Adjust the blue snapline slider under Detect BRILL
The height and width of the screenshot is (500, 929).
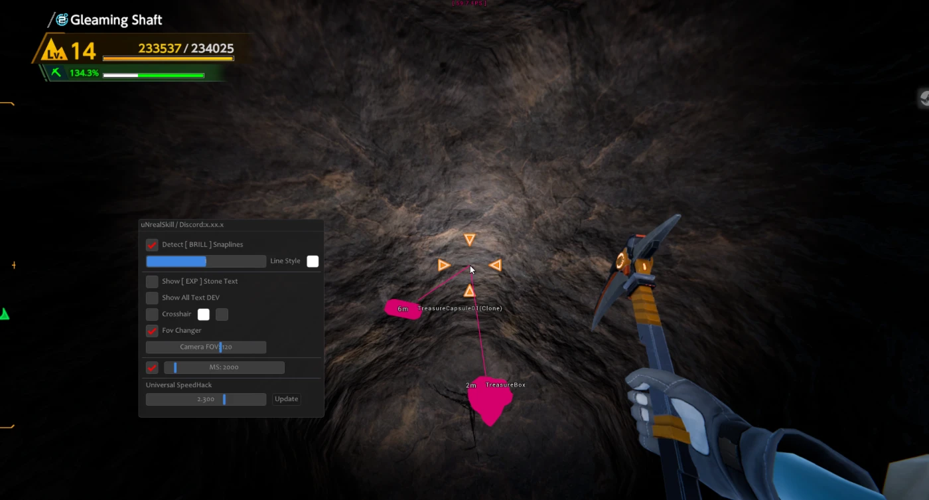tap(206, 261)
